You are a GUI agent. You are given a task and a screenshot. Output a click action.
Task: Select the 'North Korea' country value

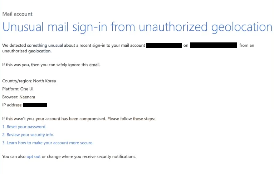click(x=45, y=81)
